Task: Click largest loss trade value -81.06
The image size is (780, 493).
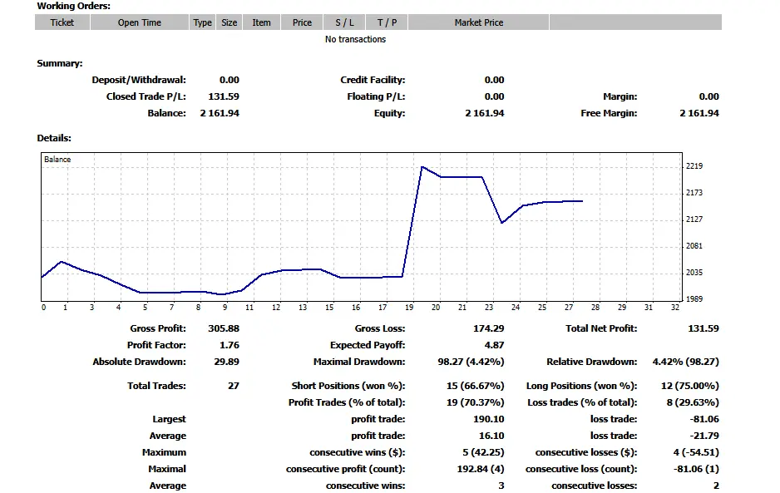Action: pos(703,419)
